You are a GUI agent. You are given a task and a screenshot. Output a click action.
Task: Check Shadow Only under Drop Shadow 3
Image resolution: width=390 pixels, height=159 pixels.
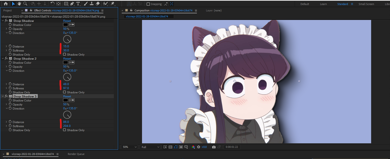click(x=64, y=130)
